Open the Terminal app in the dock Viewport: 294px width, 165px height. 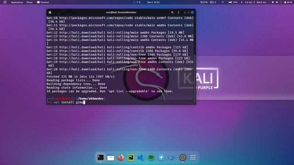pos(101,157)
